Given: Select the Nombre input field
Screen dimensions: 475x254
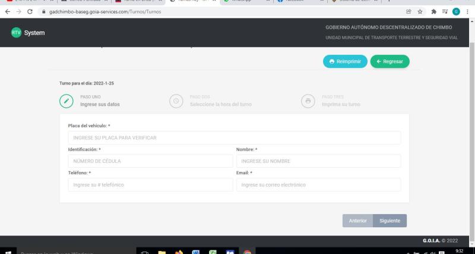Looking at the screenshot, I should [x=318, y=161].
